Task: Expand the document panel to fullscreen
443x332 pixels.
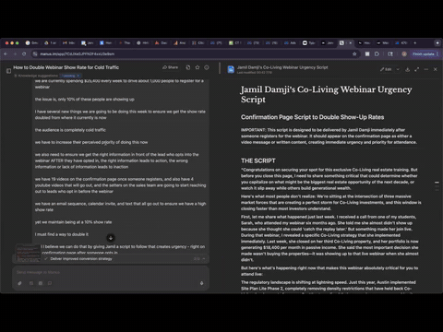Action: (416, 69)
